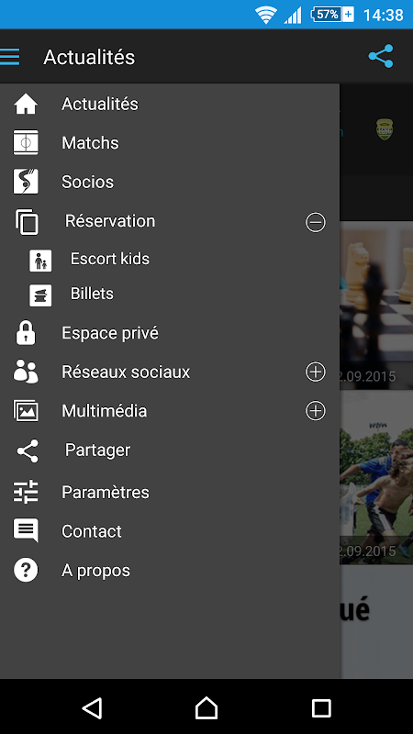Tap the padlock icon for Espace privé
This screenshot has width=413, height=734.
click(26, 333)
